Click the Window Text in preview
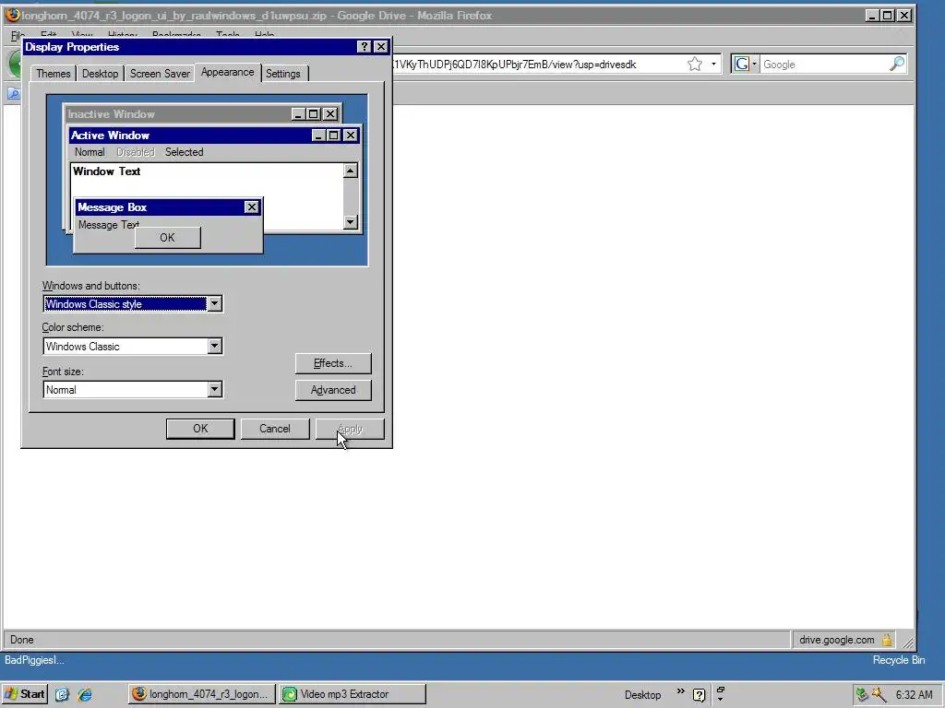The image size is (945, 708). [x=107, y=171]
